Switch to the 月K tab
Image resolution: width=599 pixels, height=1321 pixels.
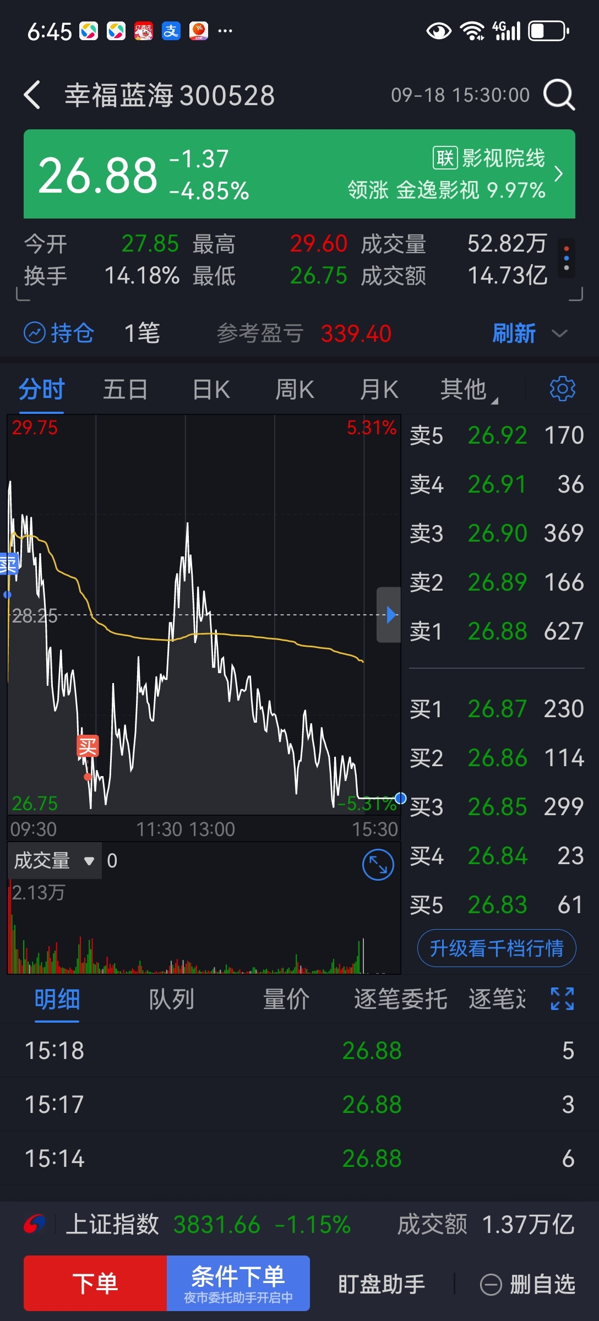tap(379, 389)
